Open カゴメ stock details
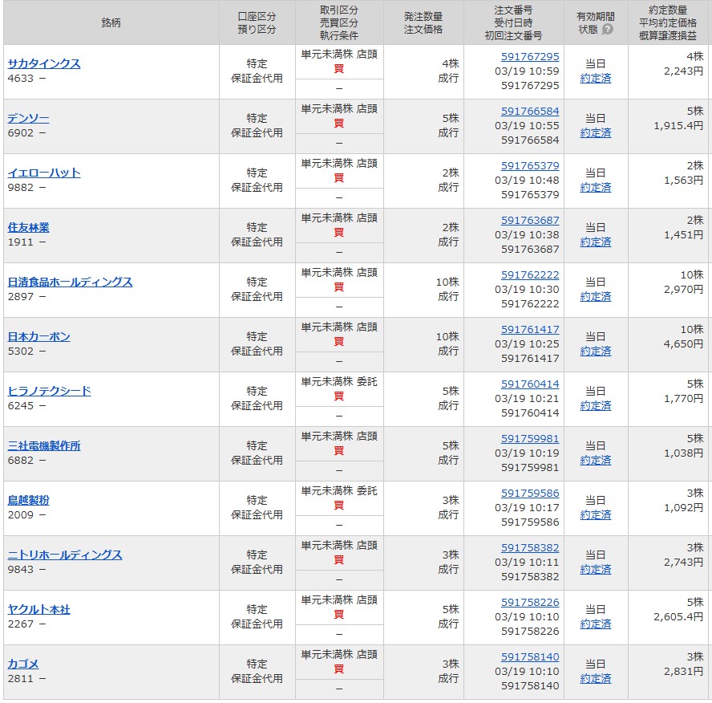 [x=23, y=664]
